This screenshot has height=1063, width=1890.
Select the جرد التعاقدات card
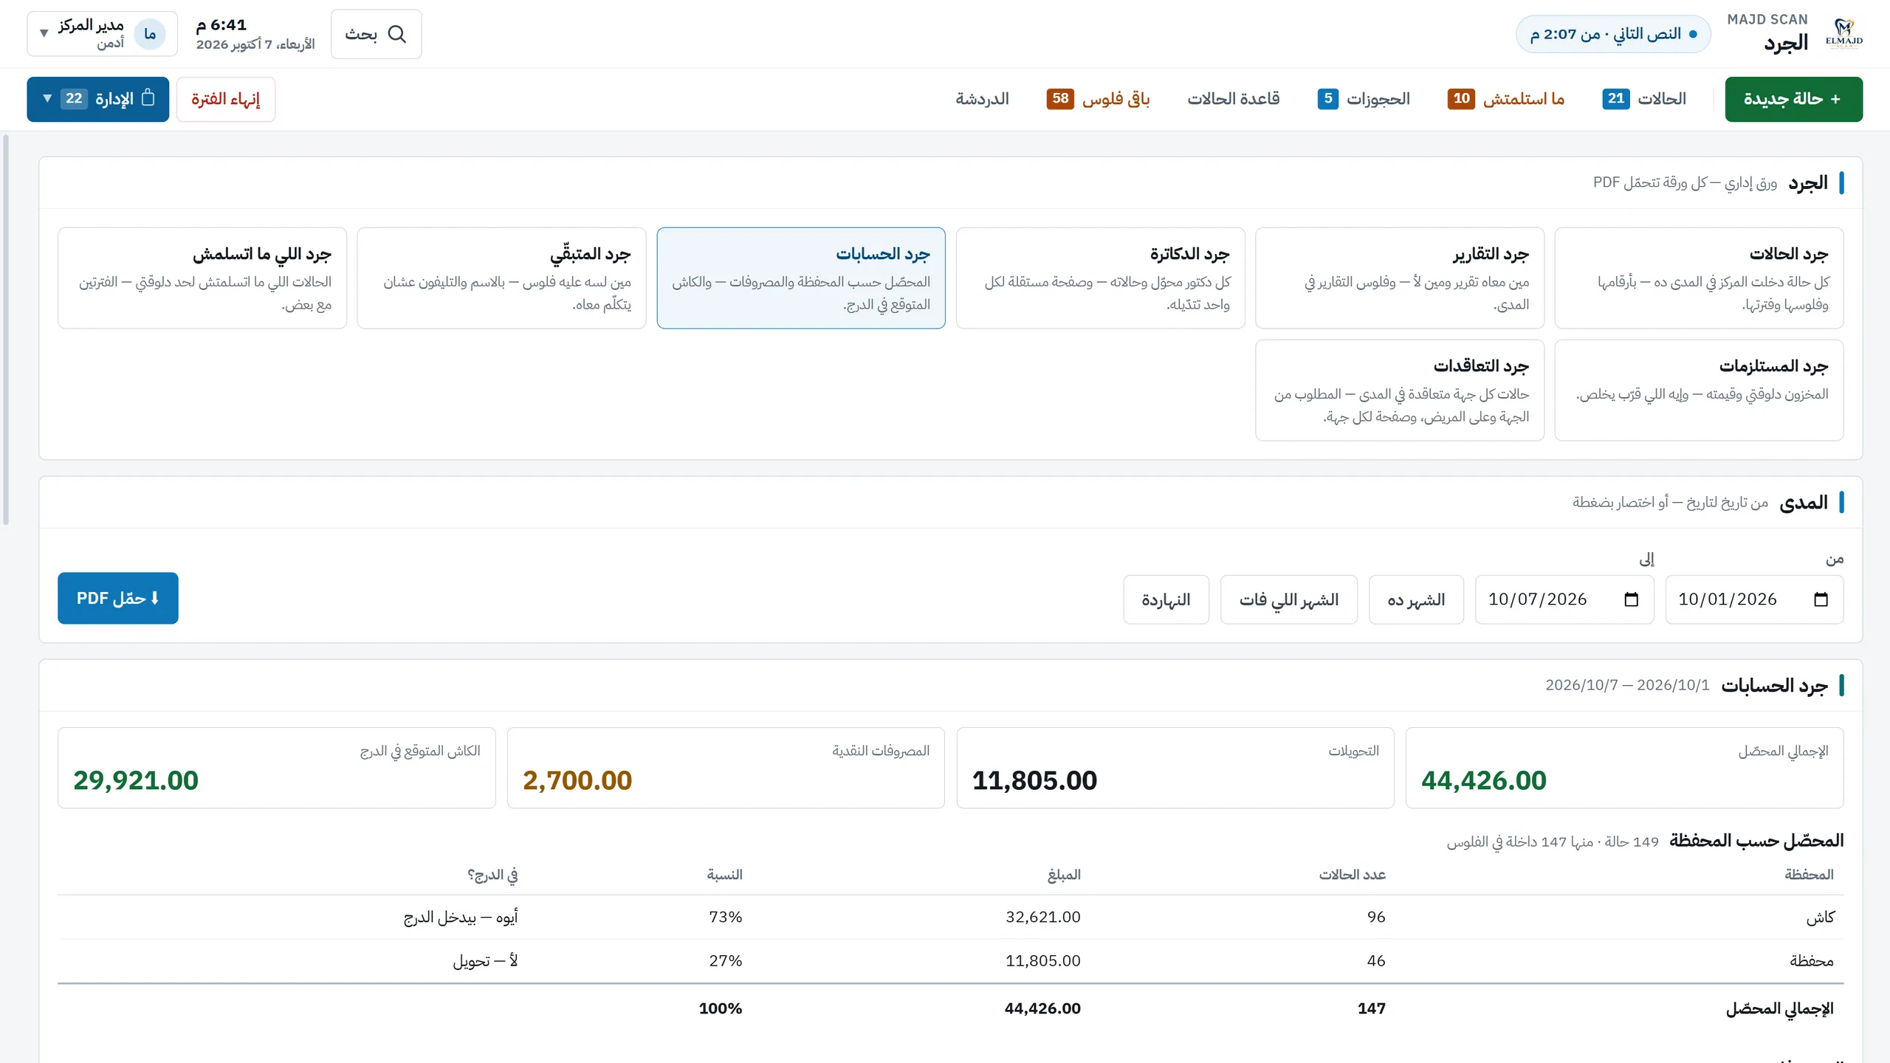[x=1400, y=390]
